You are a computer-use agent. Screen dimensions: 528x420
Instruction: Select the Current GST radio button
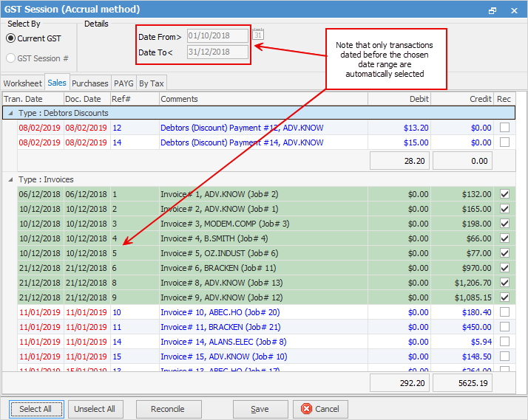tap(11, 38)
